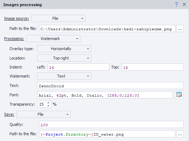The width and height of the screenshot is (189, 141).
Task: Open the Overlay type dropdown
Action: 64,49
